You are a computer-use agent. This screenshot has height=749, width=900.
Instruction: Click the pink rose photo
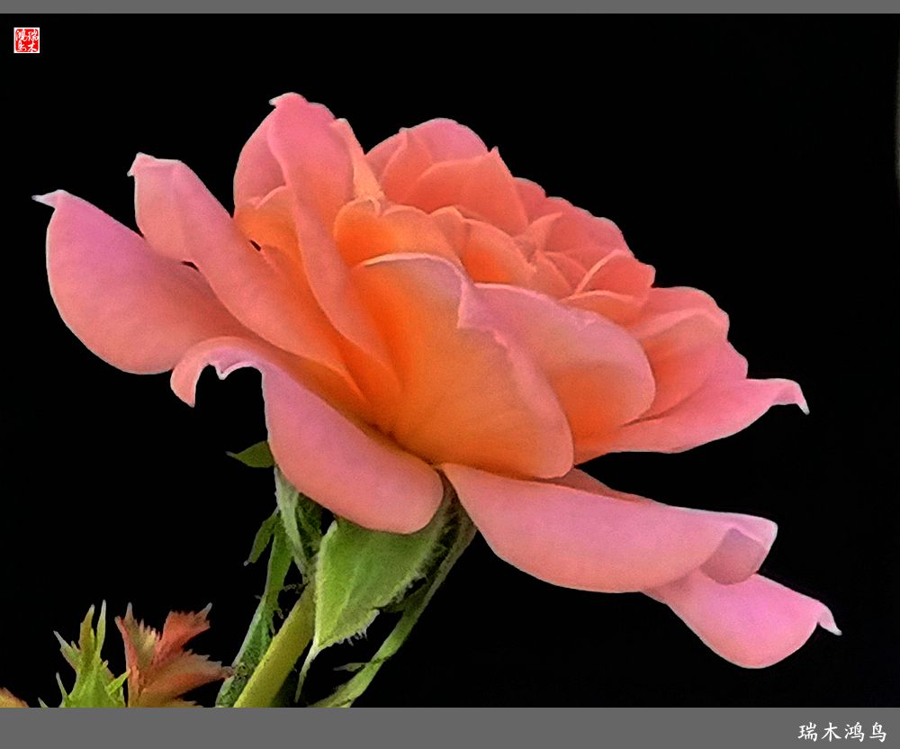(x=450, y=360)
